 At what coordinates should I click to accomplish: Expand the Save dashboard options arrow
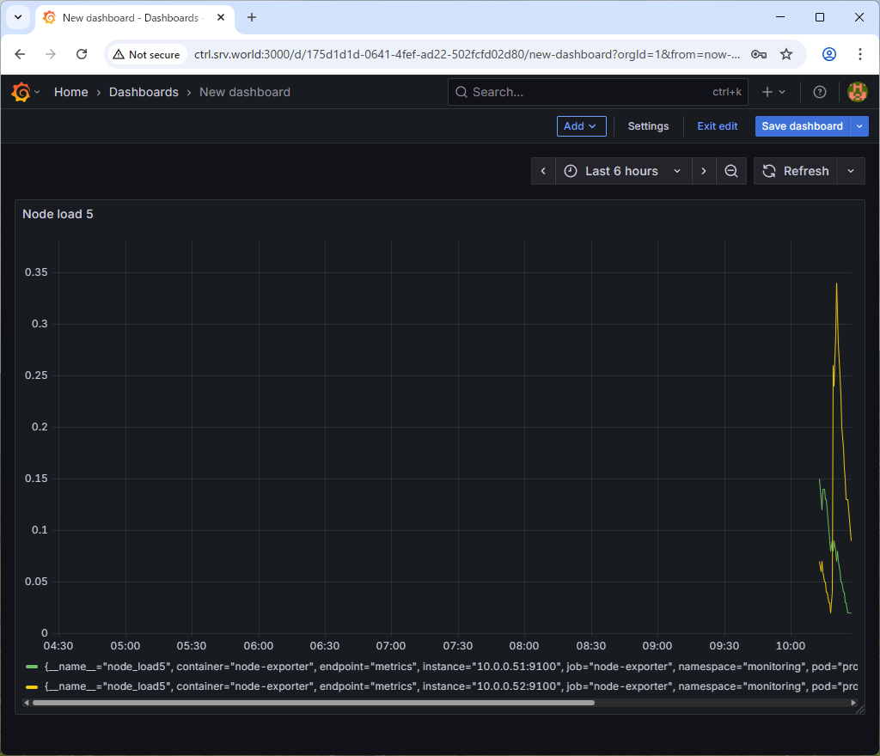tap(859, 126)
